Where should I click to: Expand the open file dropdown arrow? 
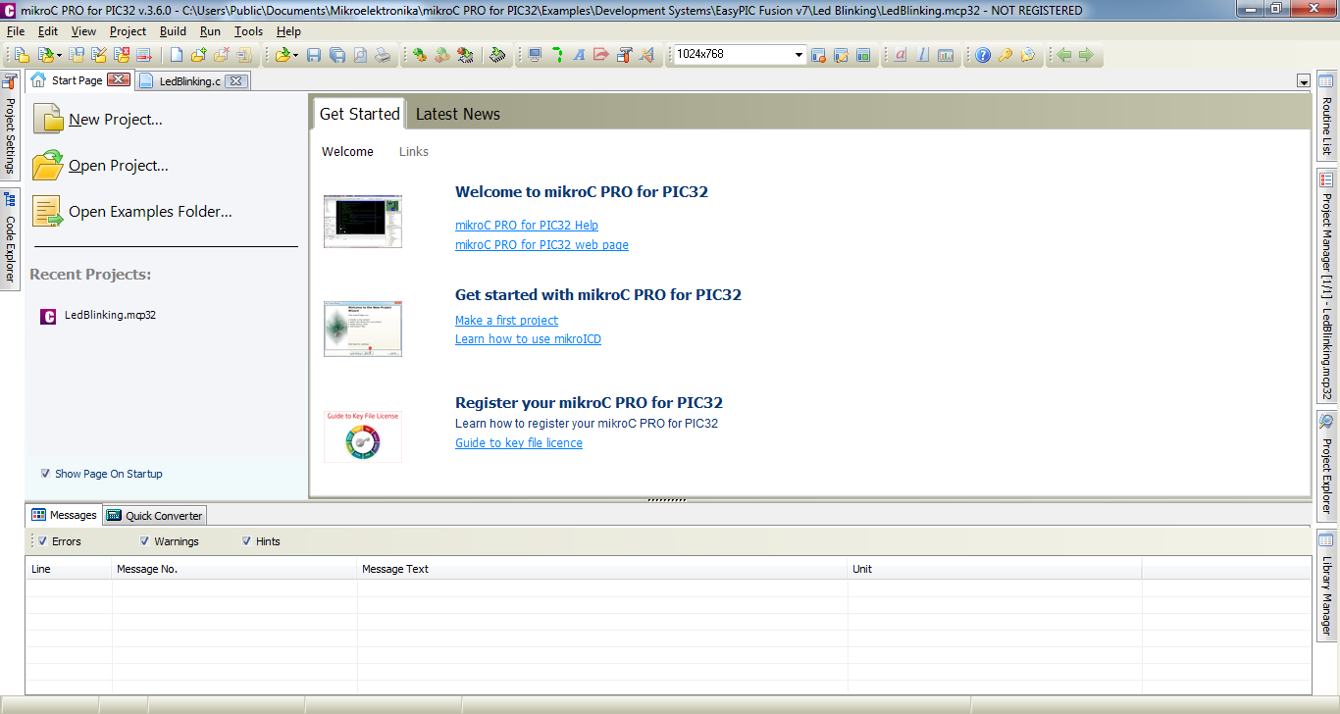tap(294, 55)
